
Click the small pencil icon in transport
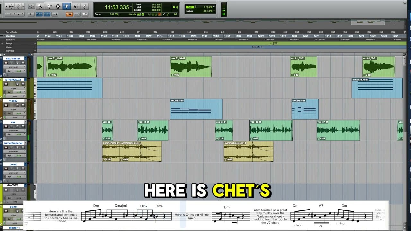coord(164,14)
